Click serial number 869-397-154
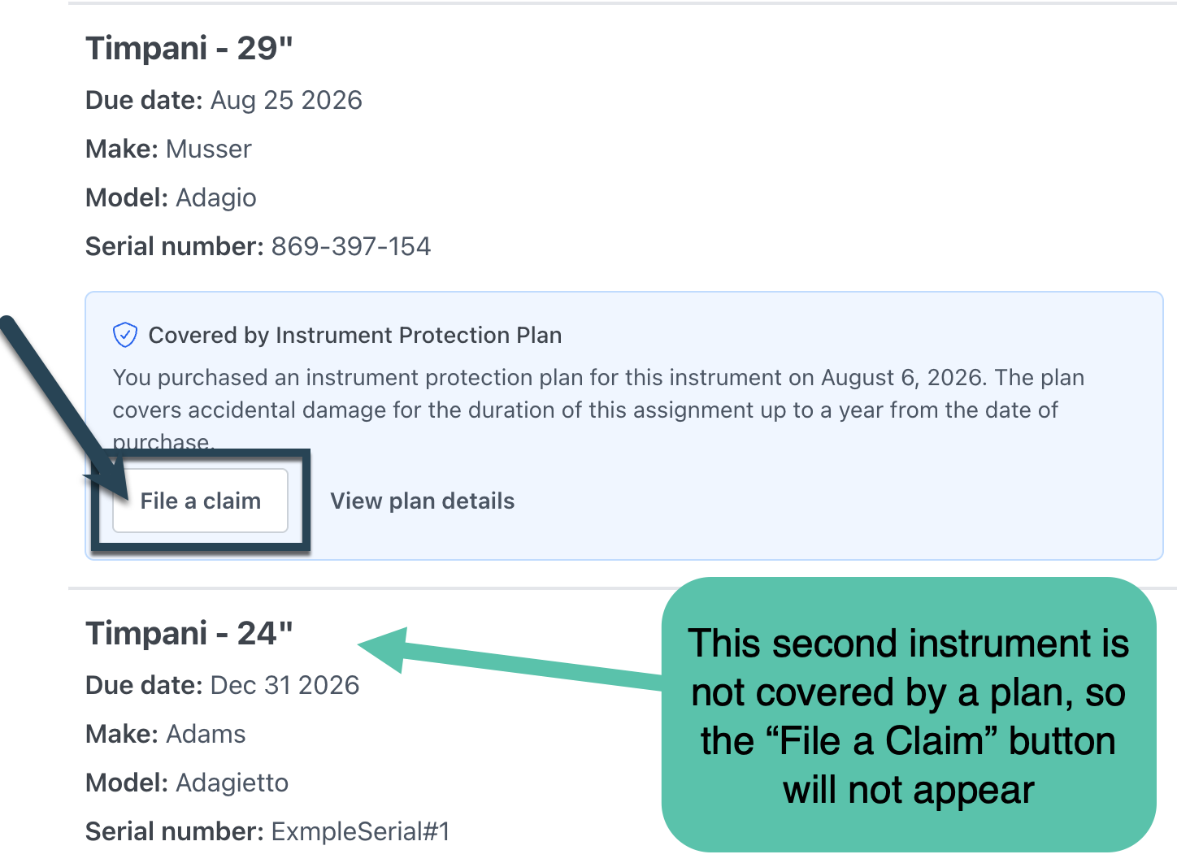1177x863 pixels. (351, 246)
